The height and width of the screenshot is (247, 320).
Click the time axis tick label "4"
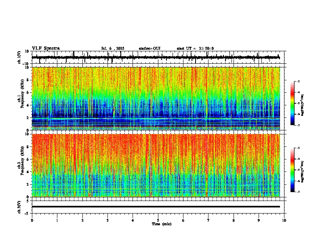(133, 220)
